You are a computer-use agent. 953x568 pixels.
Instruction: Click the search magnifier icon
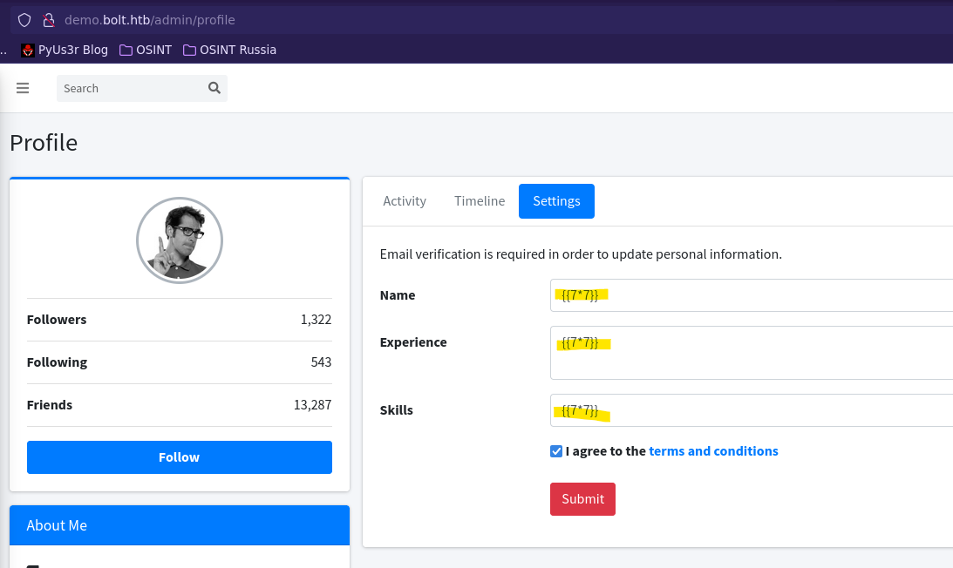214,88
